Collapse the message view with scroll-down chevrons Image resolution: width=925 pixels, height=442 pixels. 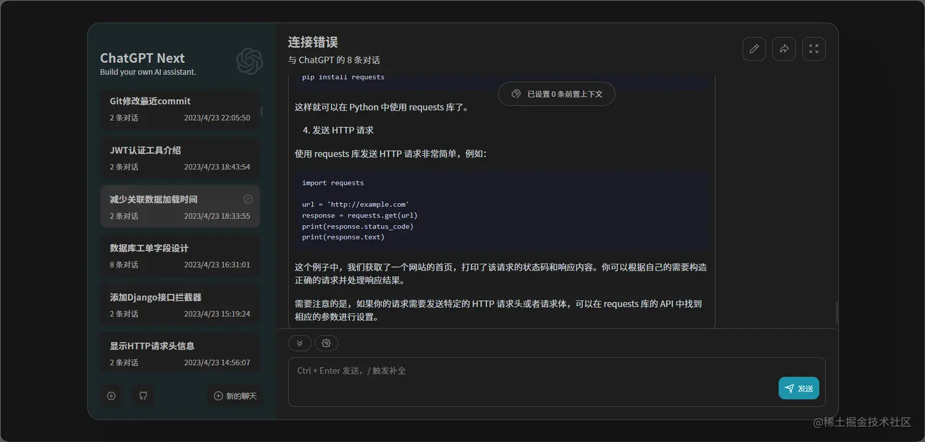point(299,343)
